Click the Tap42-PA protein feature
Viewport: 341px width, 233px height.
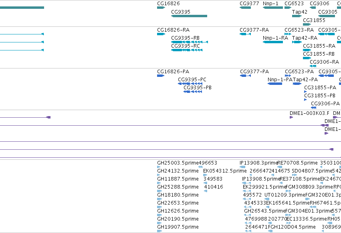297,84
